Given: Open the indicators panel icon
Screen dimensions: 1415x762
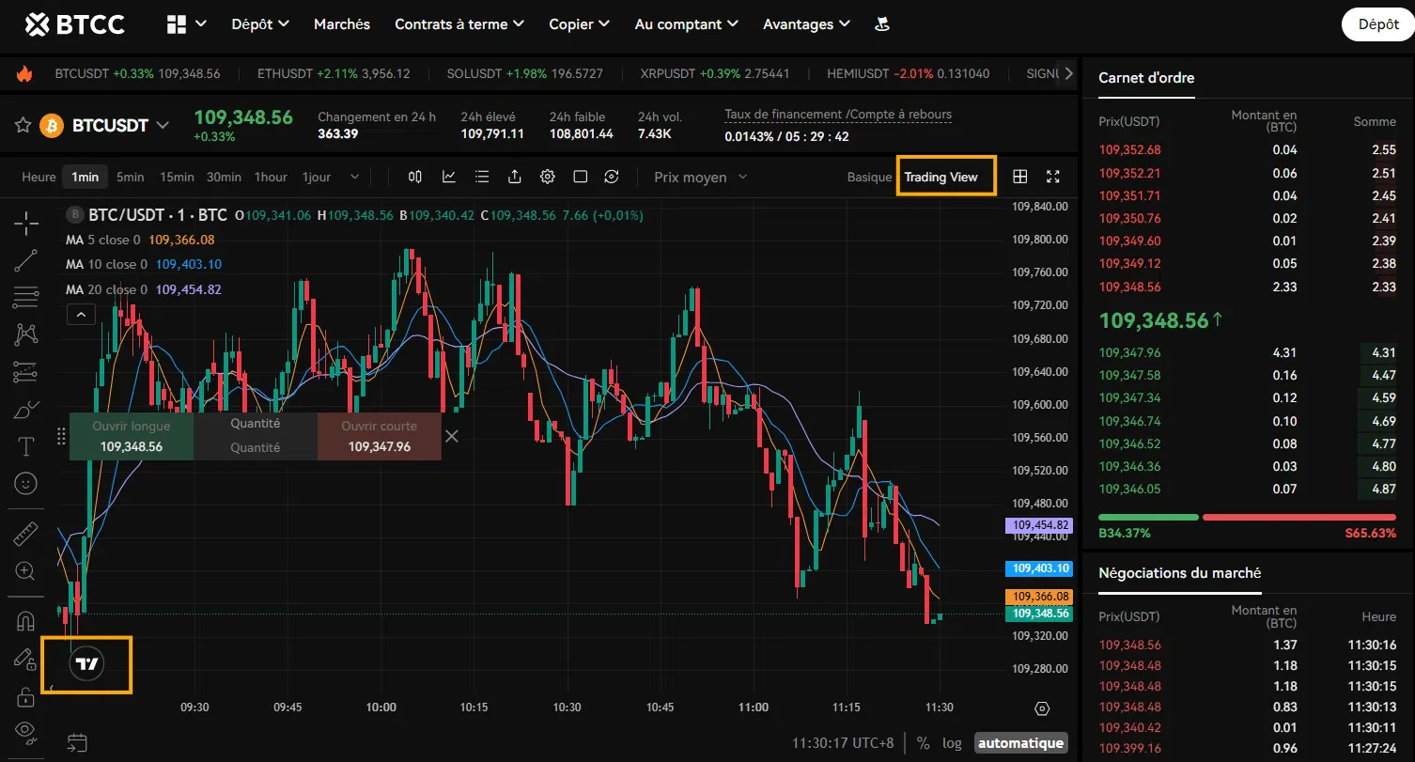Looking at the screenshot, I should (x=449, y=177).
